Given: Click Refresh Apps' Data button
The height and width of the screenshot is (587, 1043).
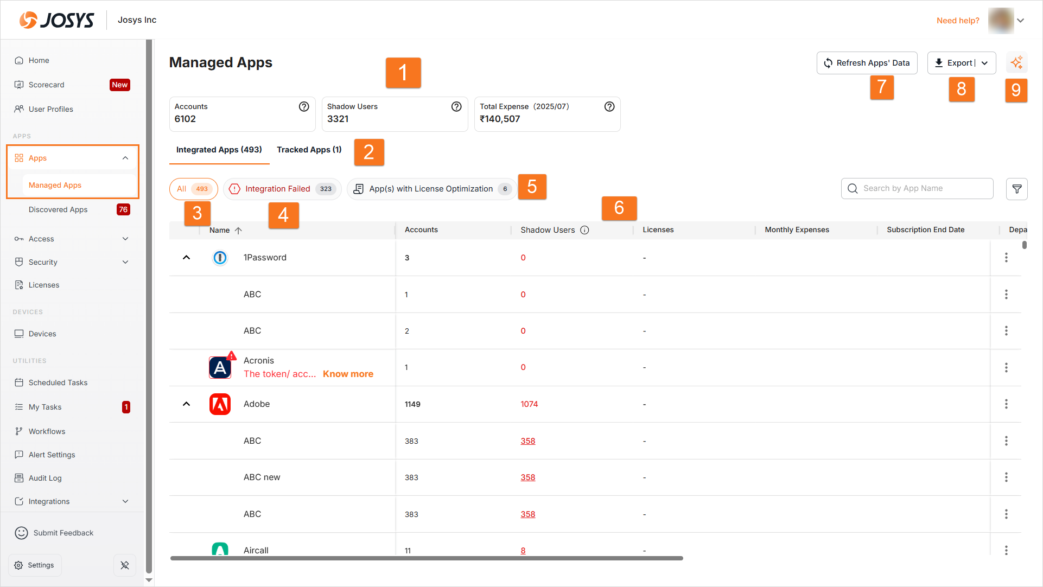Looking at the screenshot, I should click(x=867, y=63).
